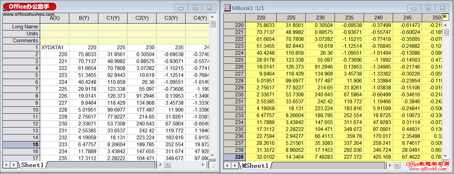Click the yellow D icon in MBook1 corner

tap(445, 17)
